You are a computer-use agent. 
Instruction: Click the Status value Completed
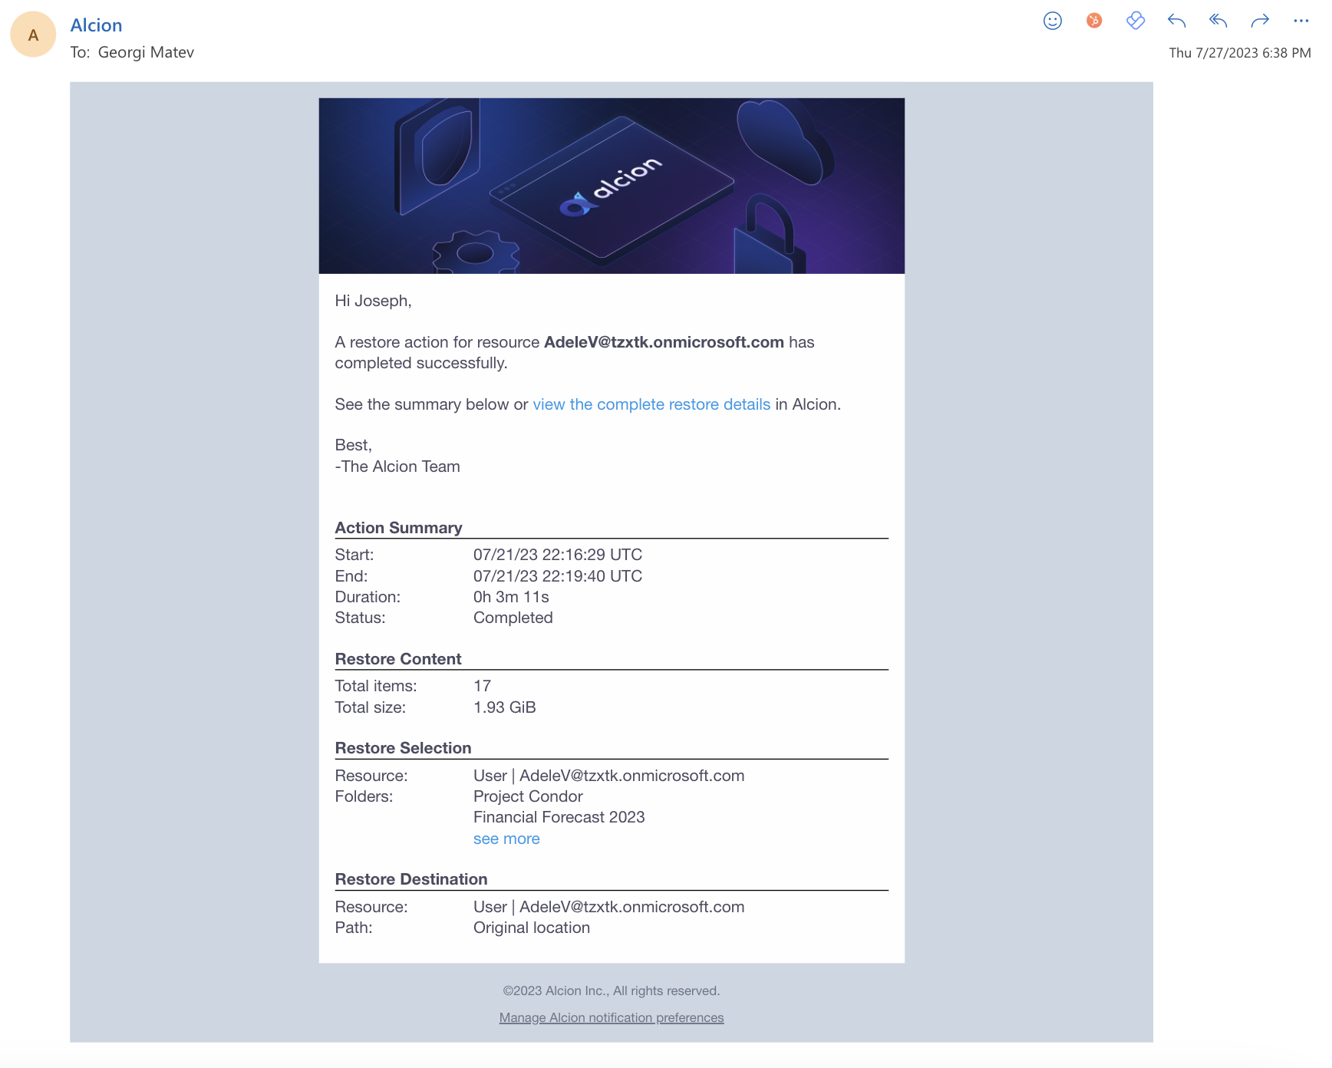coord(513,618)
